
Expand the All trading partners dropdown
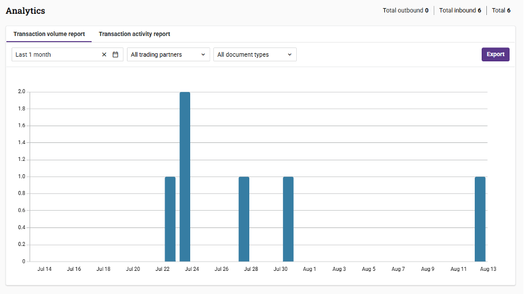pyautogui.click(x=168, y=54)
